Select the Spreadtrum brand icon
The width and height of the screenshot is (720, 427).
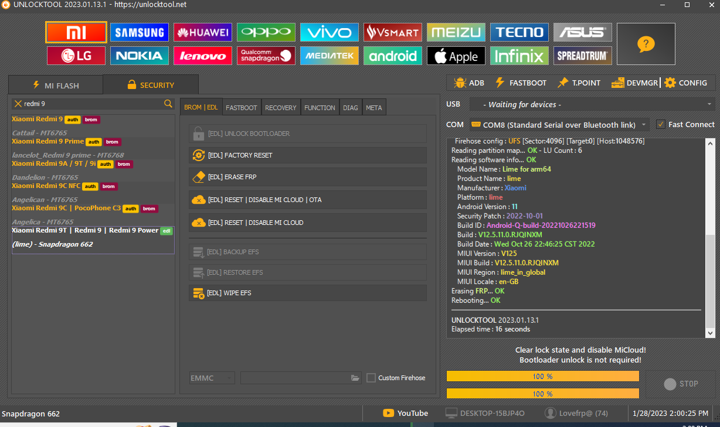click(x=583, y=56)
